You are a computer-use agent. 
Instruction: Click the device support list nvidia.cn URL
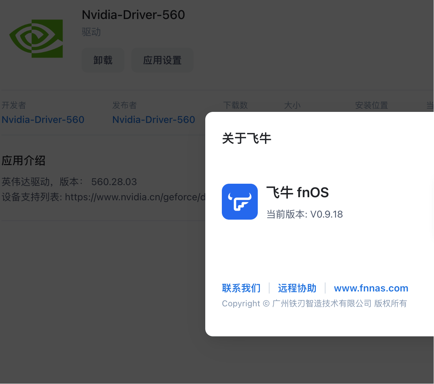click(135, 197)
